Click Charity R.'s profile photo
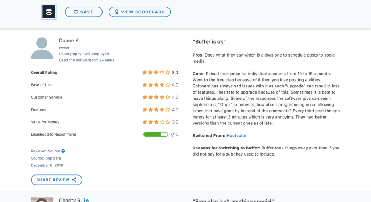 coord(42,199)
